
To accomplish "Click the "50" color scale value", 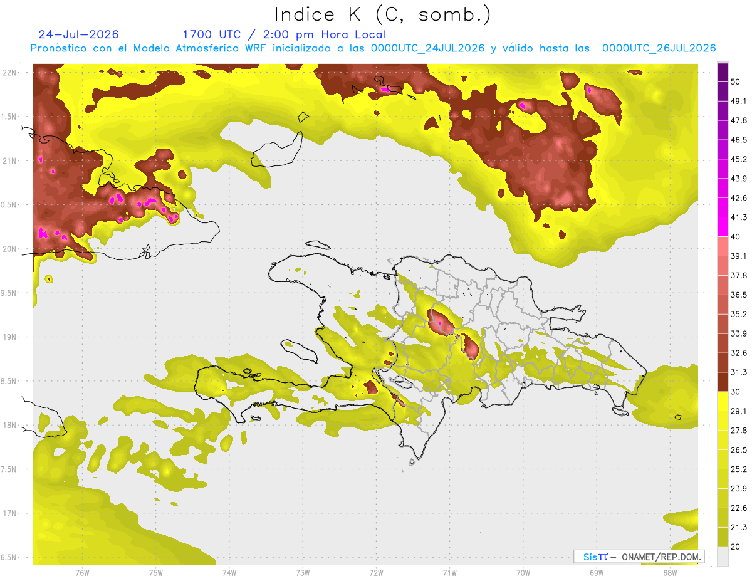I will coord(735,81).
